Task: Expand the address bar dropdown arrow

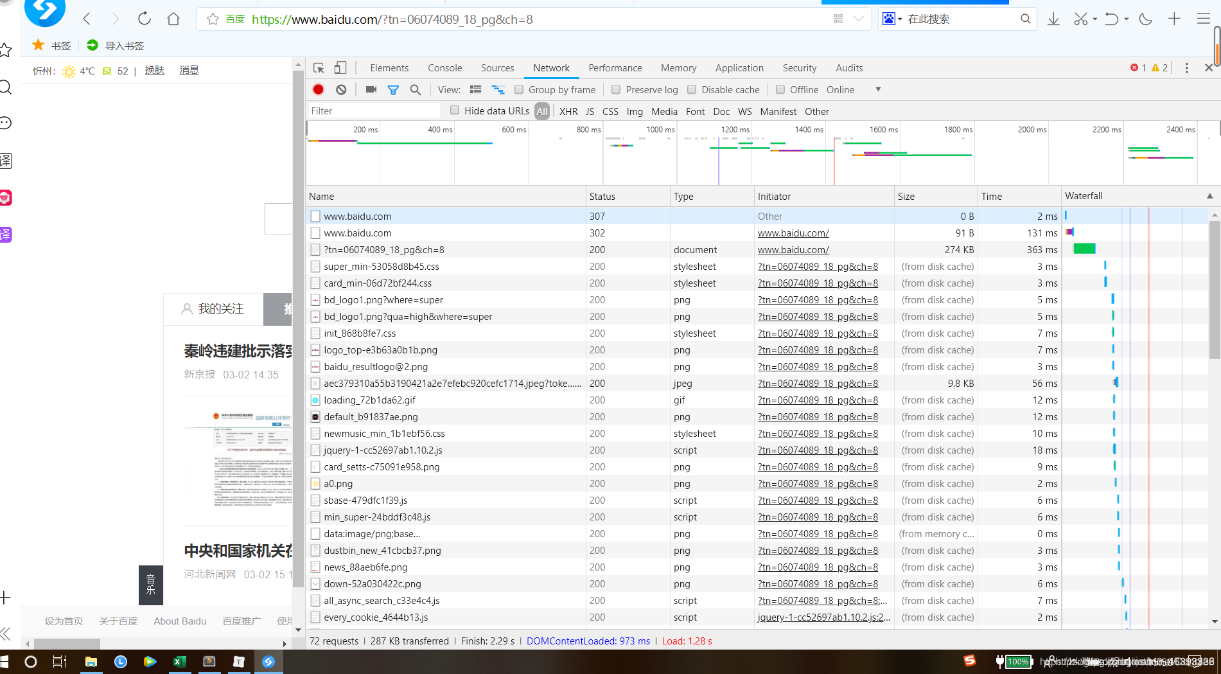Action: [859, 19]
